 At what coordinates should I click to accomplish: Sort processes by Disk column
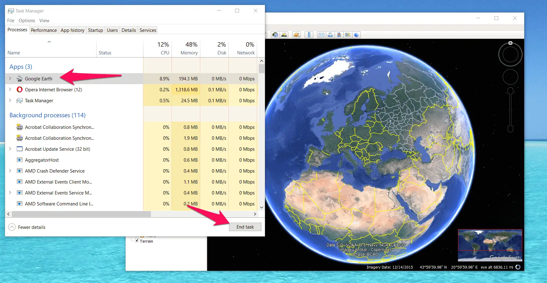click(x=214, y=48)
